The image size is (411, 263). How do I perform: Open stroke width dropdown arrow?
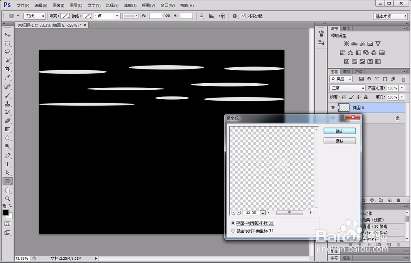[117, 16]
